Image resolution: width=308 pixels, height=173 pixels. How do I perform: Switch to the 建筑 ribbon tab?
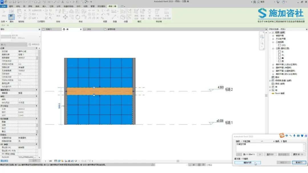[x=11, y=6]
